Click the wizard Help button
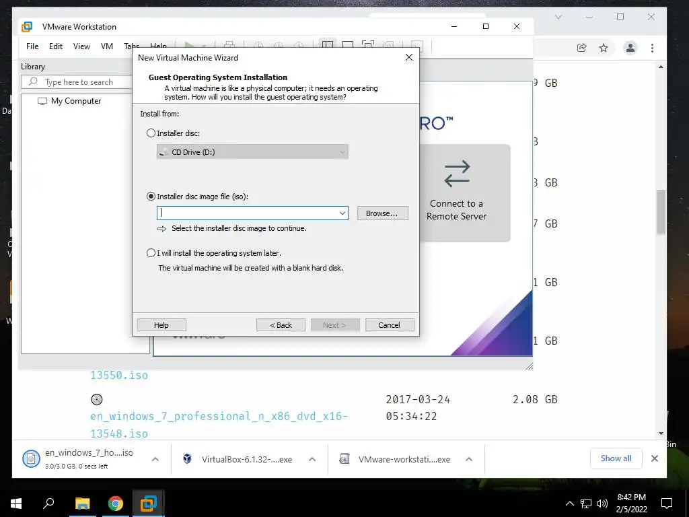Viewport: 689px width, 517px height. click(x=161, y=325)
